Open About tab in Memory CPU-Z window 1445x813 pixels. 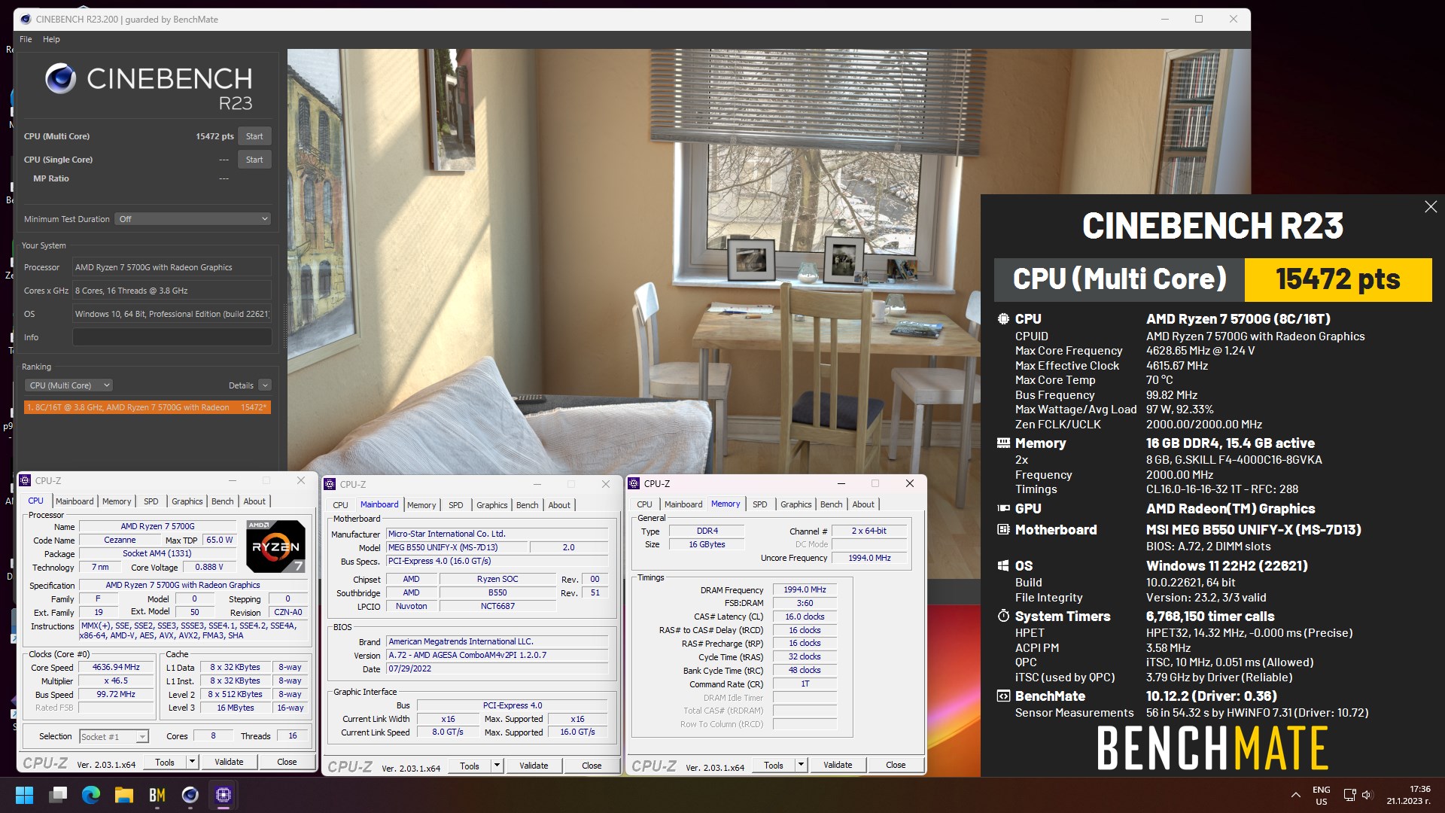863,504
